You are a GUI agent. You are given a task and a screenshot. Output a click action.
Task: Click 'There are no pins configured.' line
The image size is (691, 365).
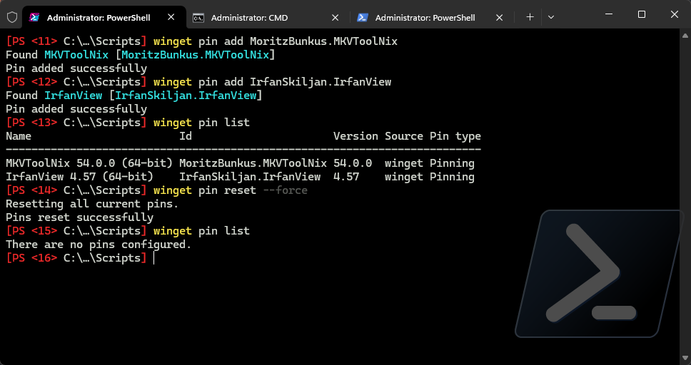(x=99, y=245)
